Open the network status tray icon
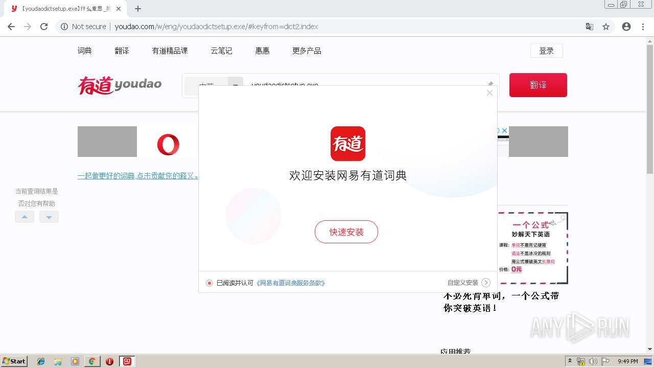The height and width of the screenshot is (368, 654). pos(581,361)
